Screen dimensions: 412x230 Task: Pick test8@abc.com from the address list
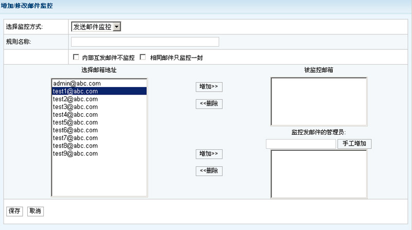tap(75, 146)
